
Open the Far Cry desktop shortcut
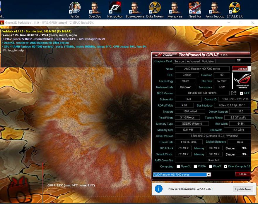point(75,10)
